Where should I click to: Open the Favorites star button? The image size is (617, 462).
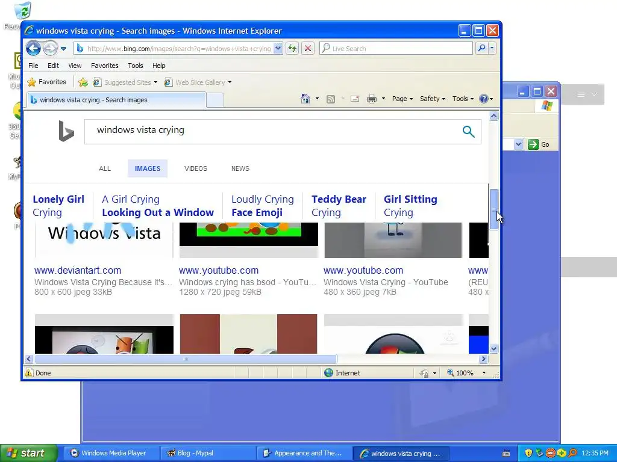click(x=47, y=82)
